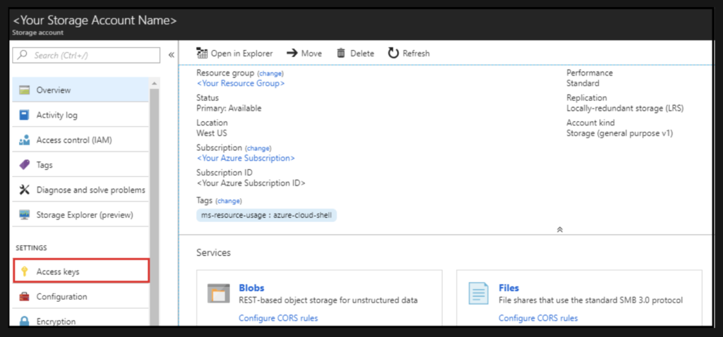Collapse the sidebar with double chevron
This screenshot has width=723, height=337.
pyautogui.click(x=171, y=55)
